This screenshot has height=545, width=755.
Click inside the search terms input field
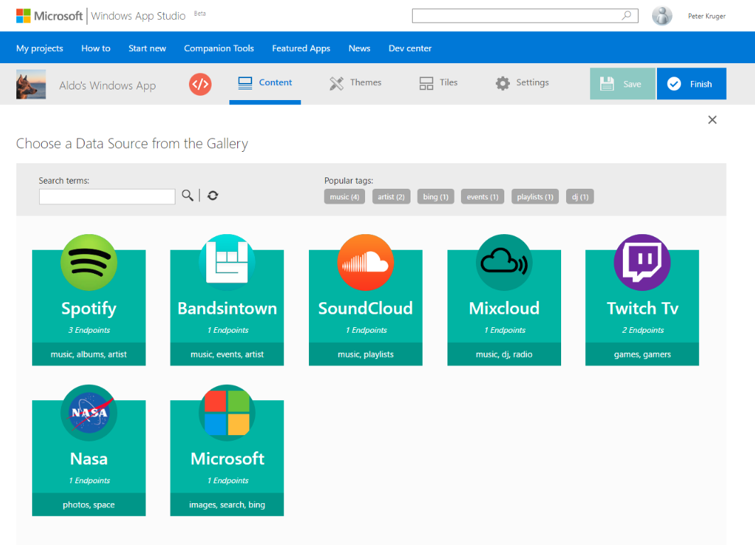coord(107,196)
